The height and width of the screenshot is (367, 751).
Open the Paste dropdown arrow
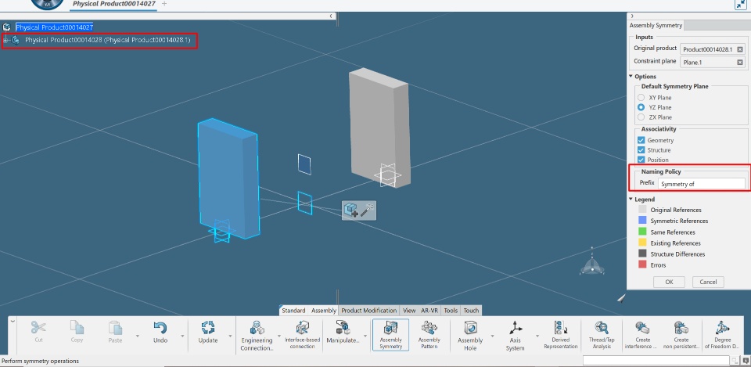pos(138,336)
